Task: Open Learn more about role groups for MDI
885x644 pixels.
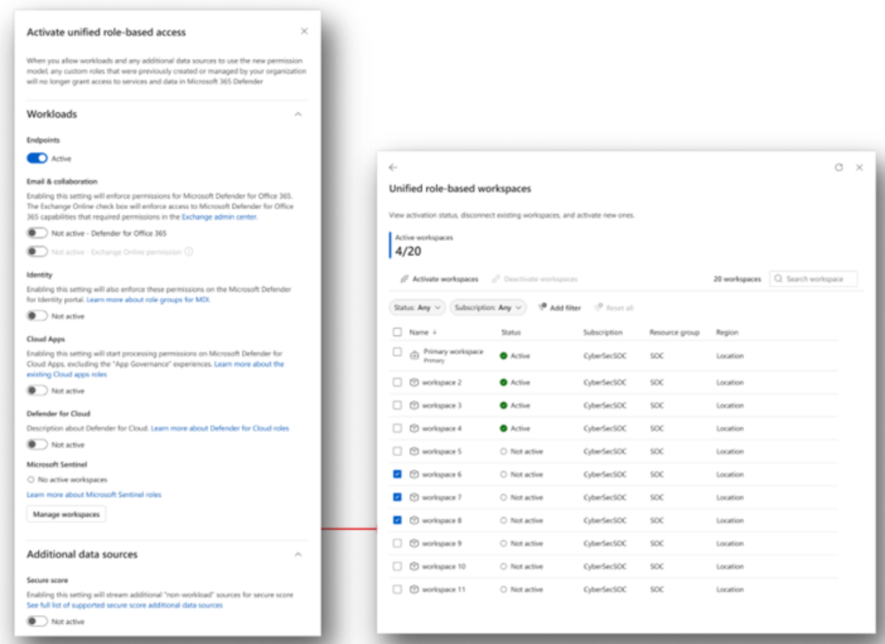Action: [x=148, y=299]
